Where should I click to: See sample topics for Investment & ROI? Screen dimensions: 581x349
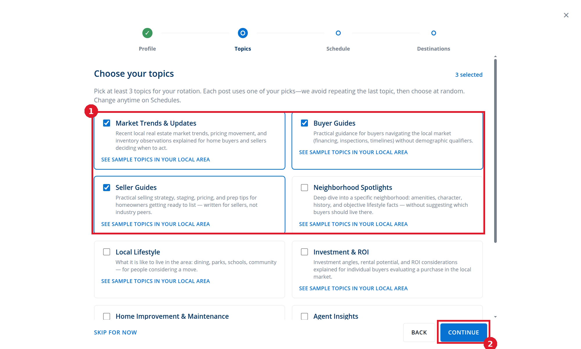[x=353, y=288]
